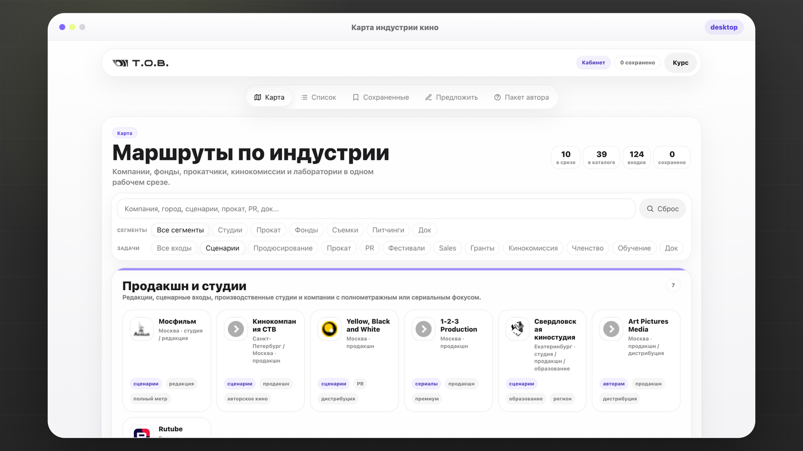
Task: Click the T.O.B. logo
Action: (x=141, y=63)
